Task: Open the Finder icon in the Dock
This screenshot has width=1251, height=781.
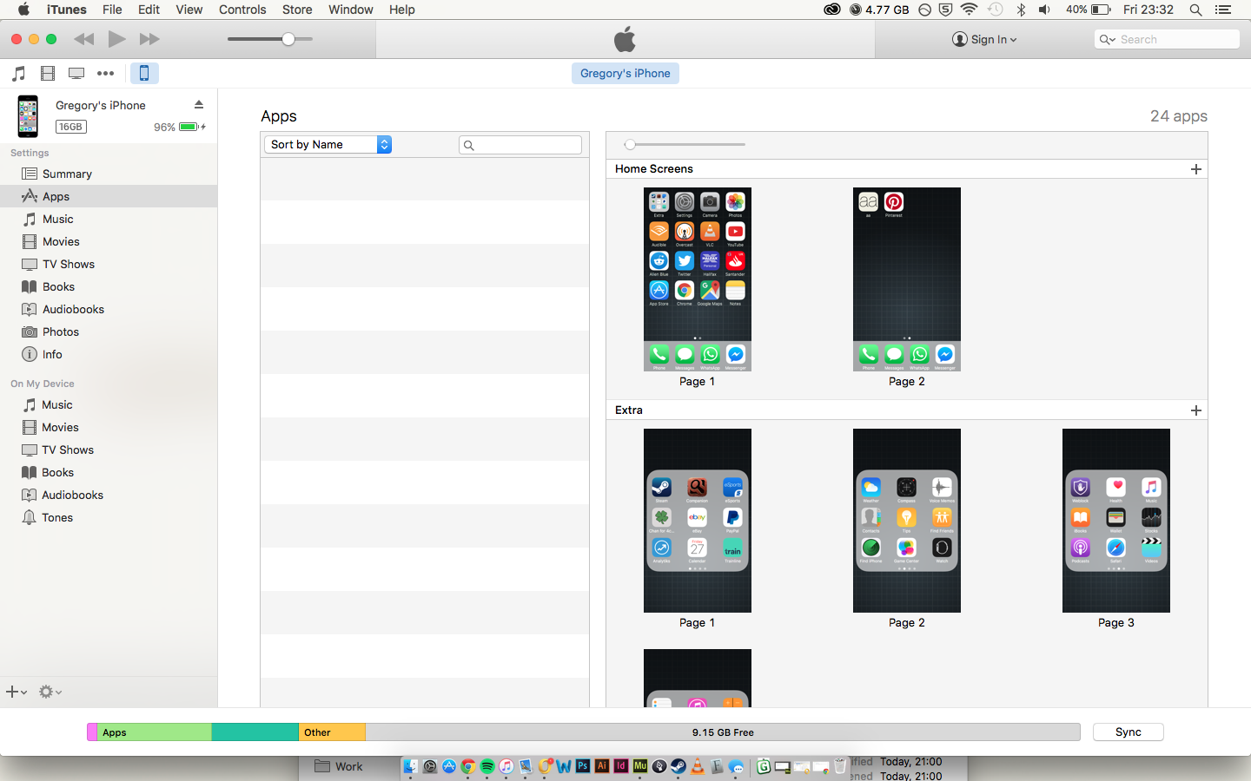Action: point(411,766)
